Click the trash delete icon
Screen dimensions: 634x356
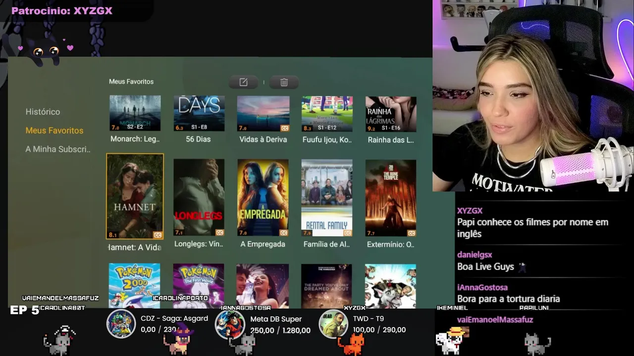(x=284, y=82)
